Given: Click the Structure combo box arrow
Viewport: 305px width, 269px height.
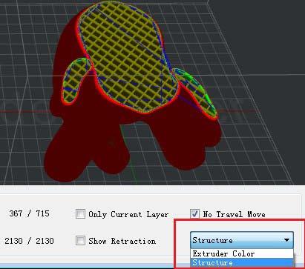Looking at the screenshot, I should [286, 240].
